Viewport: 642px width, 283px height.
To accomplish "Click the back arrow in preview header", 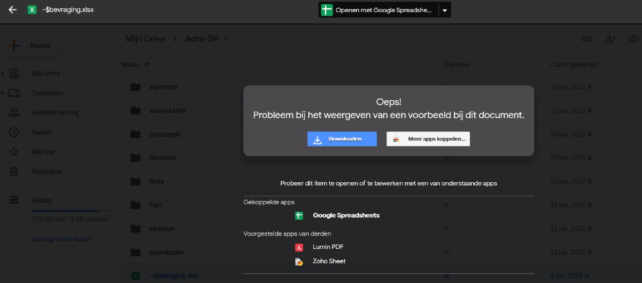I will point(12,10).
